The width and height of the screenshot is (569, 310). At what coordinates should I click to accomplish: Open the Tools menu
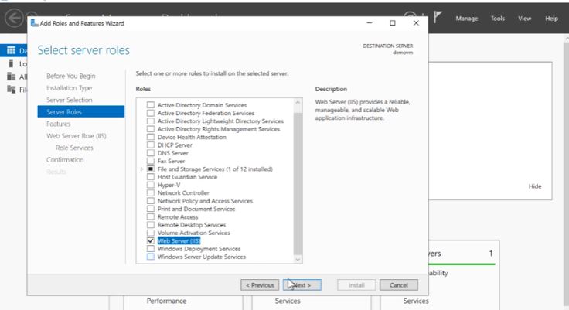[498, 18]
